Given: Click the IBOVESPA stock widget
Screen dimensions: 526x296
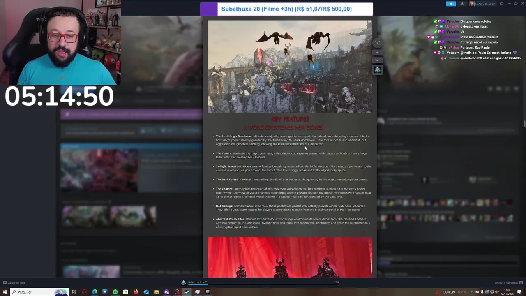Looking at the screenshot, I should pos(451,292).
